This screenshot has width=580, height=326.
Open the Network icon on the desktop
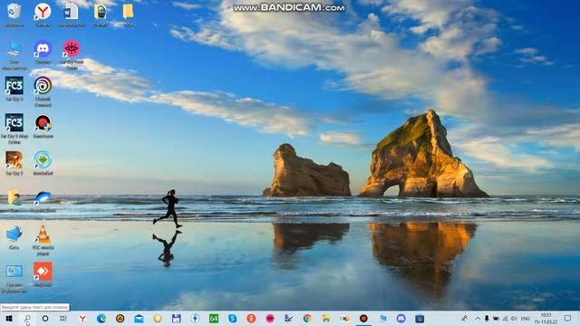[14, 234]
